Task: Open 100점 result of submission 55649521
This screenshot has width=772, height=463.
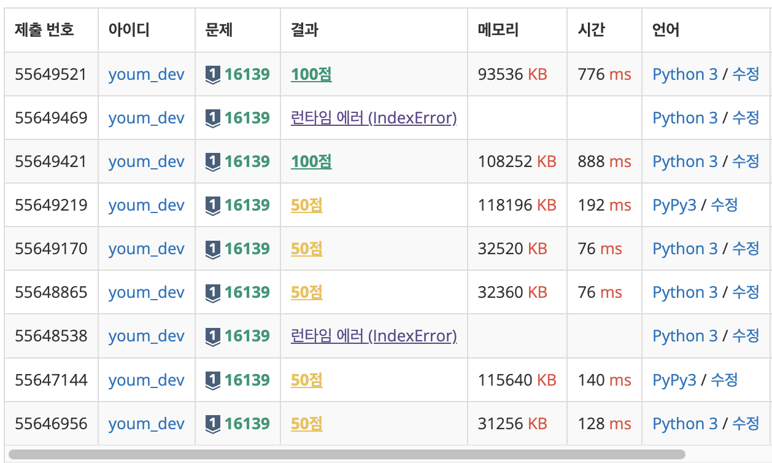Action: coord(311,74)
